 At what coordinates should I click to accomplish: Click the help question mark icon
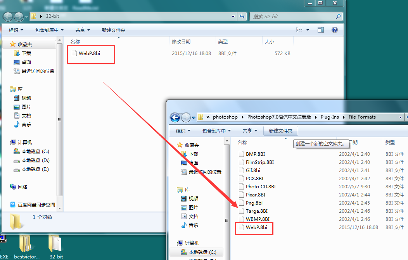[x=334, y=30]
